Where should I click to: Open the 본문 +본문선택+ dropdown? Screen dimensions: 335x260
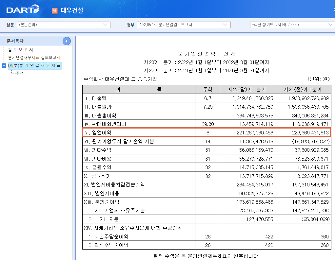pyautogui.click(x=64, y=25)
